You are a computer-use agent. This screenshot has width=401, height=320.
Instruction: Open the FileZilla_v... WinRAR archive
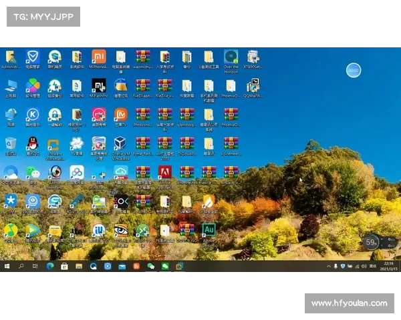[x=165, y=85]
